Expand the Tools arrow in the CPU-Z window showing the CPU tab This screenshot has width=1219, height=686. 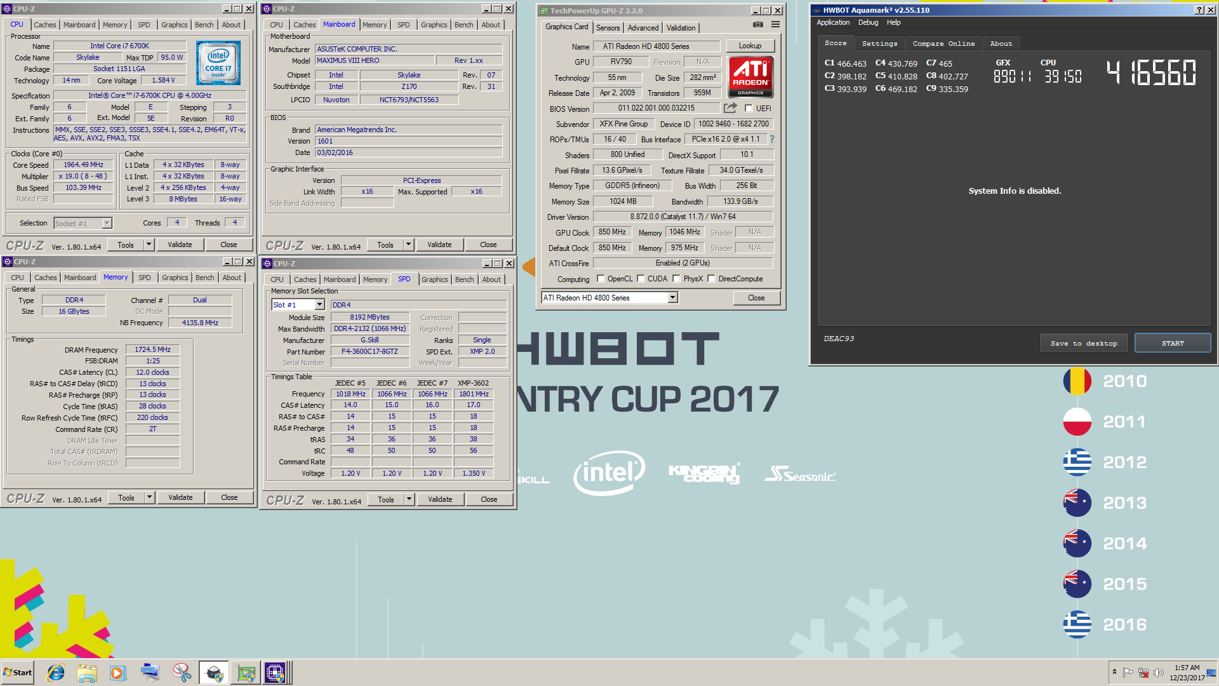[x=149, y=245]
